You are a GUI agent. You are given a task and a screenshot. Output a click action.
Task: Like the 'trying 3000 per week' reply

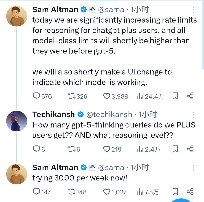click(x=106, y=192)
